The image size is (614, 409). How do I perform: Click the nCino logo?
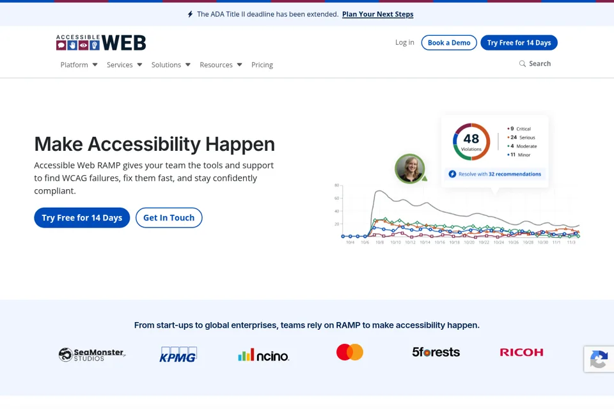tap(264, 355)
